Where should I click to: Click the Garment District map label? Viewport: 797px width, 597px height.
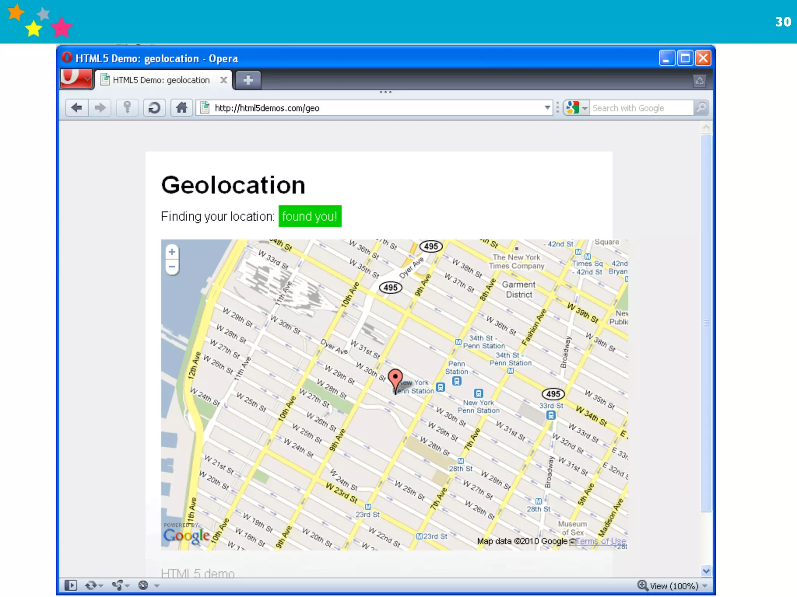point(519,290)
